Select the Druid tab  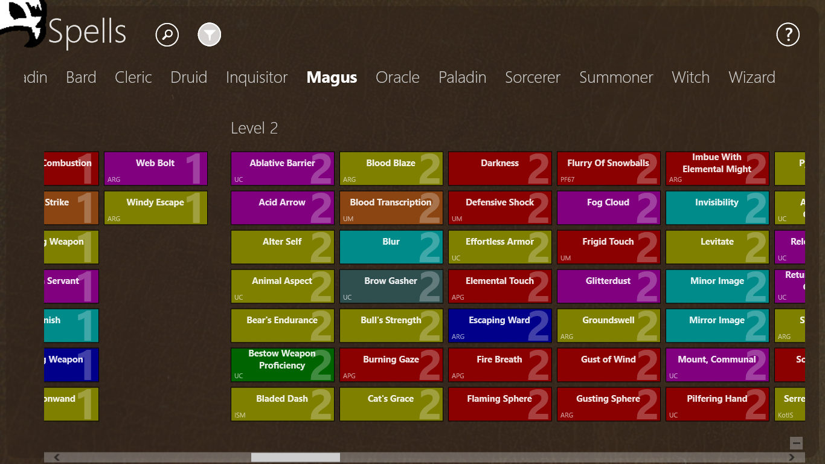[189, 77]
